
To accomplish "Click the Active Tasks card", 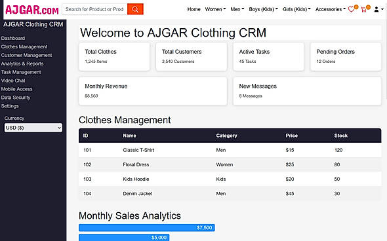I will [268, 57].
